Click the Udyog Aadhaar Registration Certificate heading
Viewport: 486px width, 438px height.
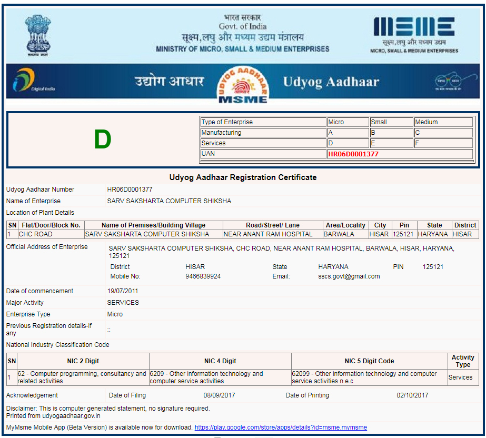(x=243, y=177)
